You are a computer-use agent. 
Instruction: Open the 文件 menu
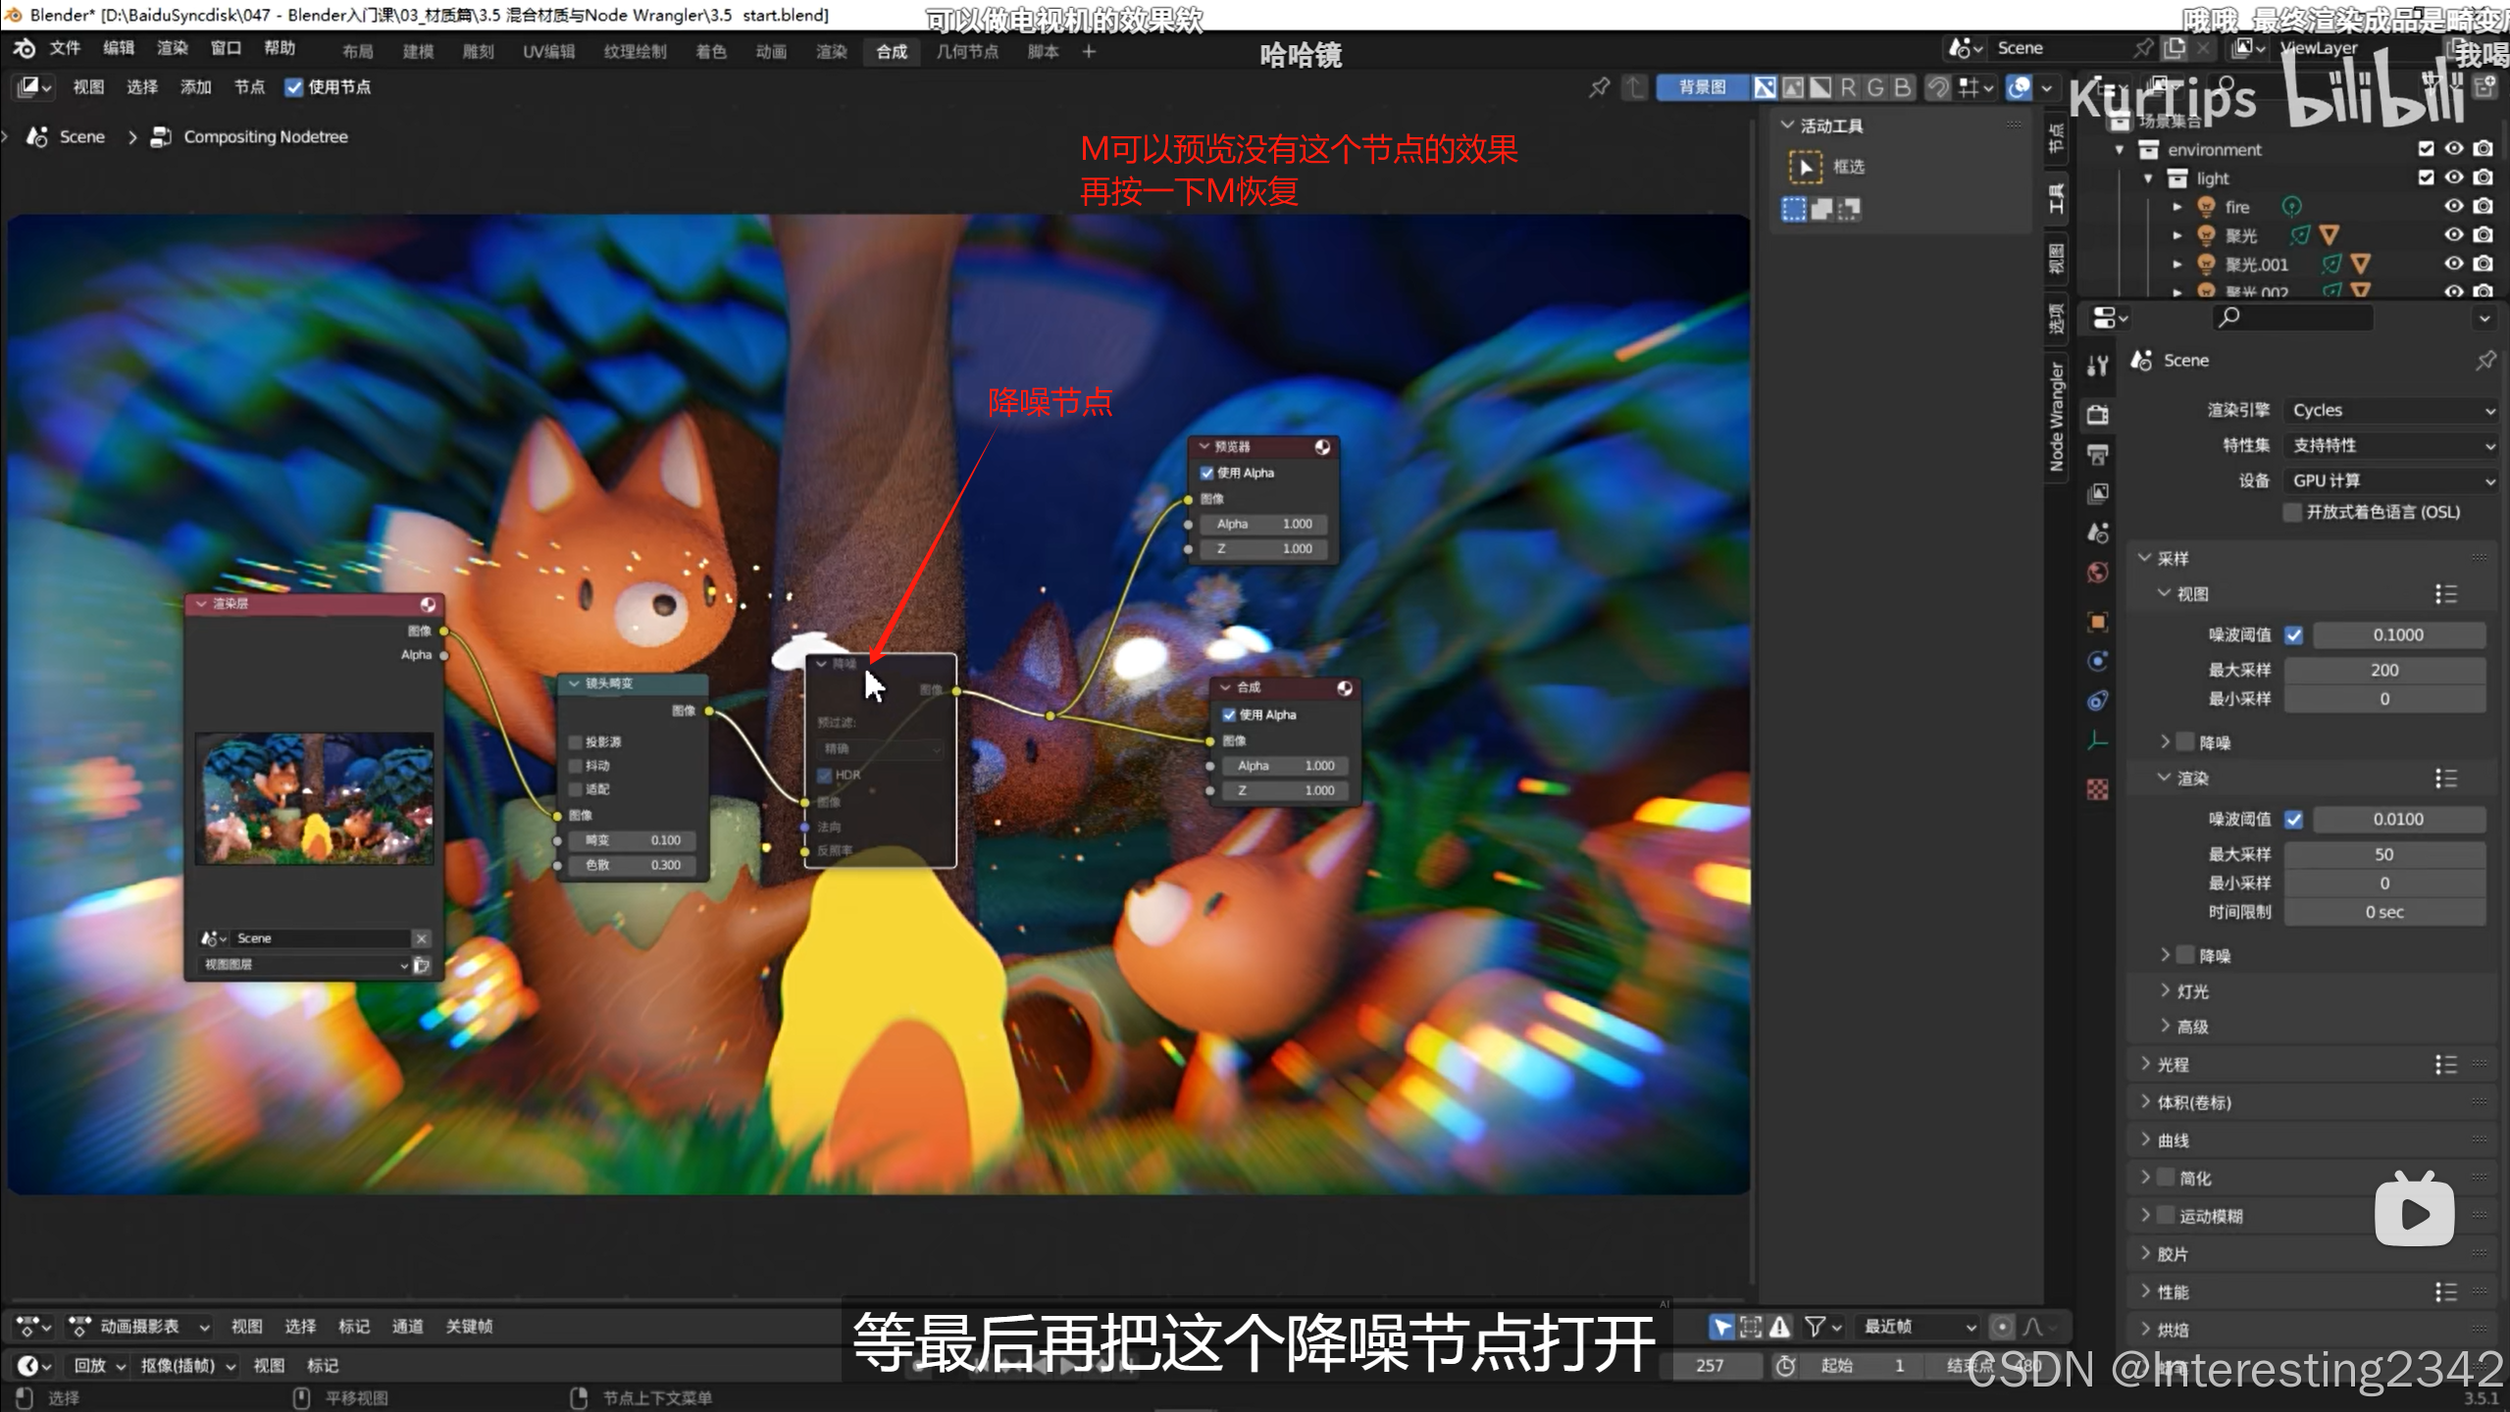(x=65, y=48)
